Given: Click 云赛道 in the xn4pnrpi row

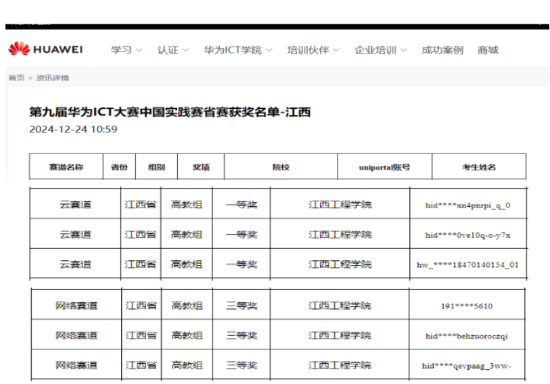Looking at the screenshot, I should [x=75, y=204].
